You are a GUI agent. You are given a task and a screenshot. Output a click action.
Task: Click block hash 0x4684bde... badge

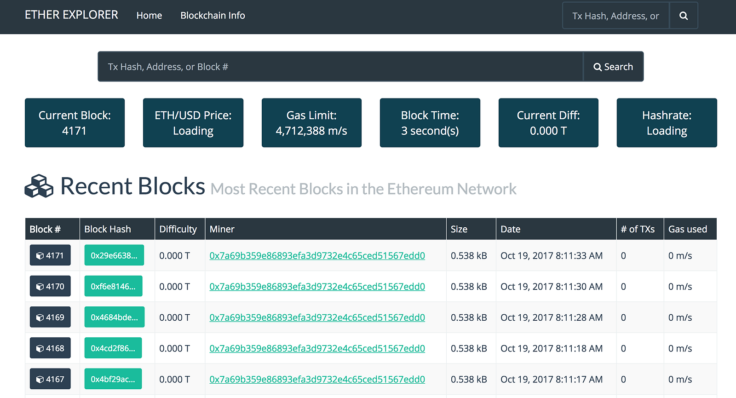(x=114, y=317)
